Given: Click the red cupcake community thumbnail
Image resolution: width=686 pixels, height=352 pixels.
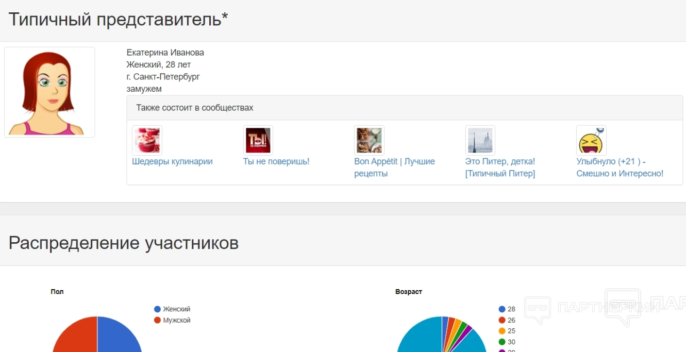Looking at the screenshot, I should [147, 140].
